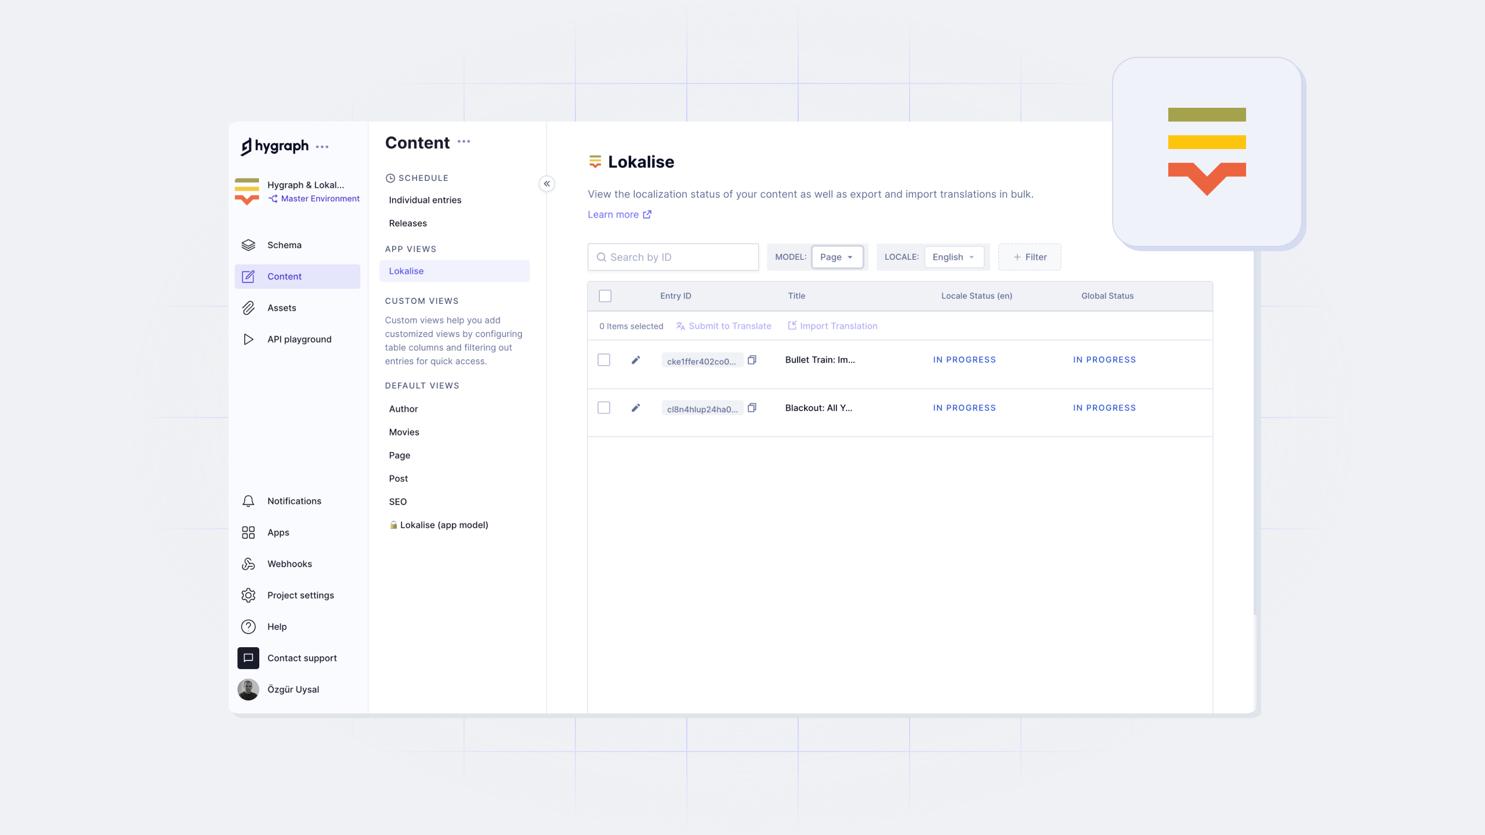The width and height of the screenshot is (1485, 835).
Task: Click the Learn more link
Action: pyautogui.click(x=620, y=215)
